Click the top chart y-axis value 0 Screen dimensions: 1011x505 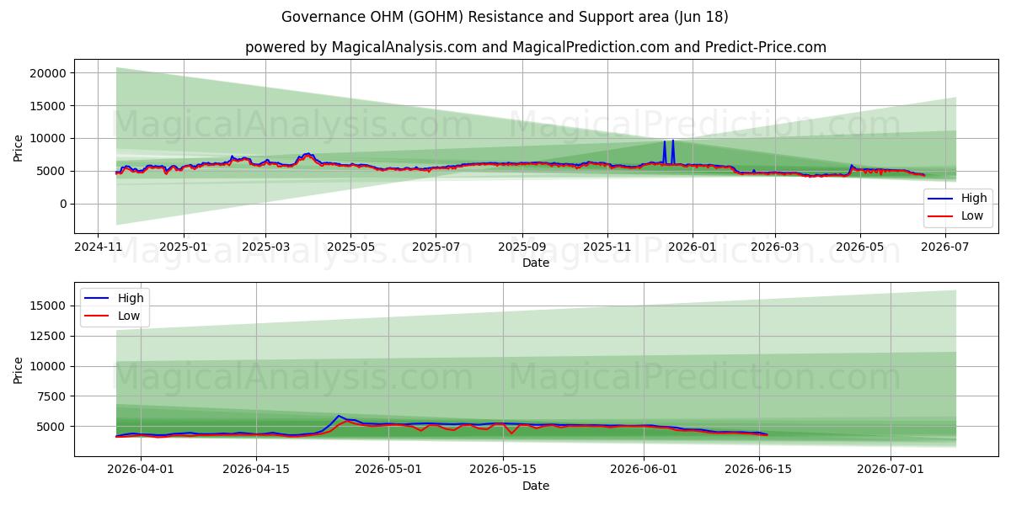62,204
